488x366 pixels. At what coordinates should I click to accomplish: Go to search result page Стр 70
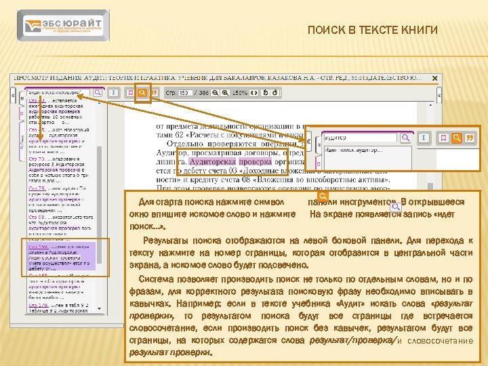[x=37, y=159]
